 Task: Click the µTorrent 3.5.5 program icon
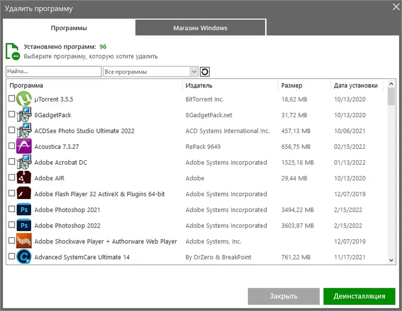coord(24,99)
